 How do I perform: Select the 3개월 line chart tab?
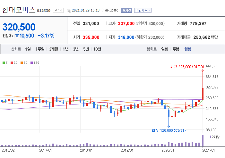point(54,49)
